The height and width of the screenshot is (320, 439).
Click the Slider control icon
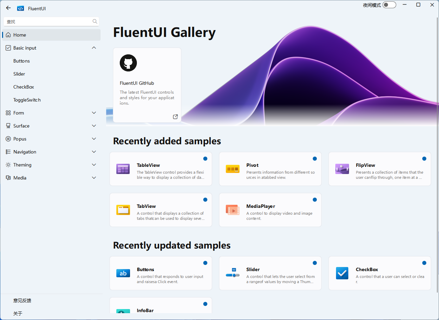(233, 273)
